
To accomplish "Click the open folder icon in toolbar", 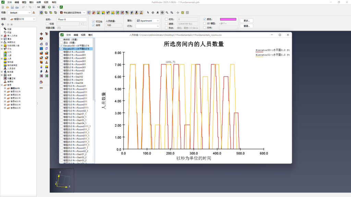I will (8, 7).
